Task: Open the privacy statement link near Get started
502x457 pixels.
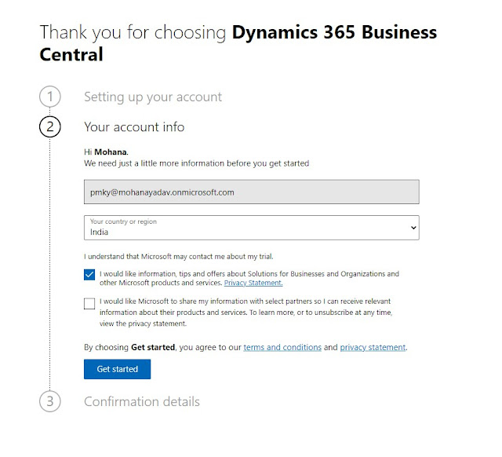Action: click(x=373, y=347)
